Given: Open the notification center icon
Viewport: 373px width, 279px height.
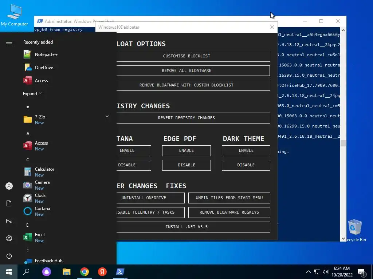Looking at the screenshot, I should 362,272.
